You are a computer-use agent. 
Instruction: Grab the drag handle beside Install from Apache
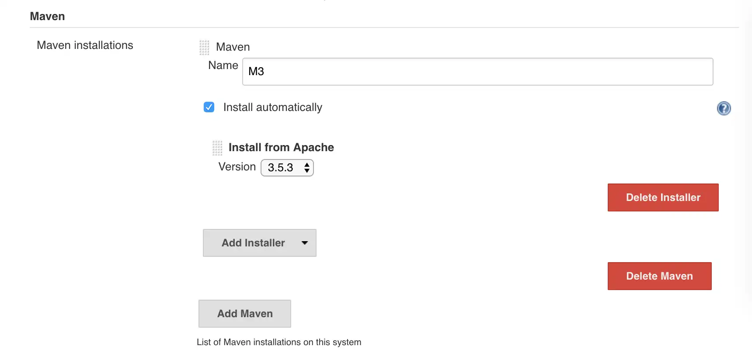217,148
